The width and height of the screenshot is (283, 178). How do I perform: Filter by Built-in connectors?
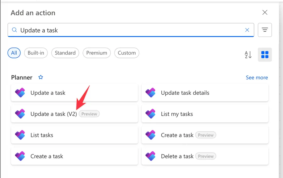click(x=36, y=53)
